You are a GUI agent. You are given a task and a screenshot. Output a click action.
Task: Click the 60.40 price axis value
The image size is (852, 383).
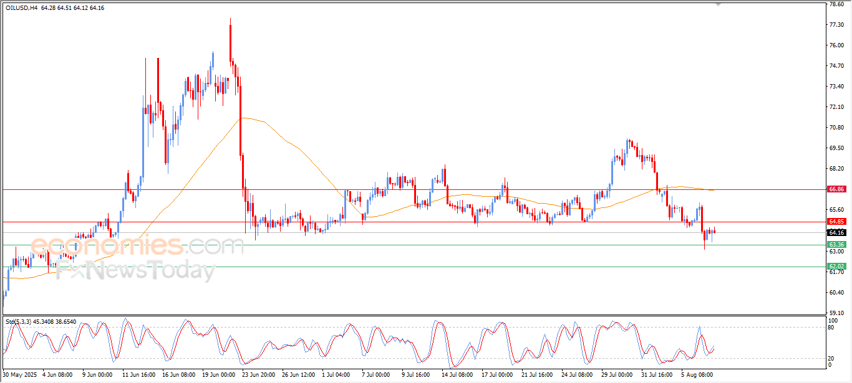pos(836,292)
